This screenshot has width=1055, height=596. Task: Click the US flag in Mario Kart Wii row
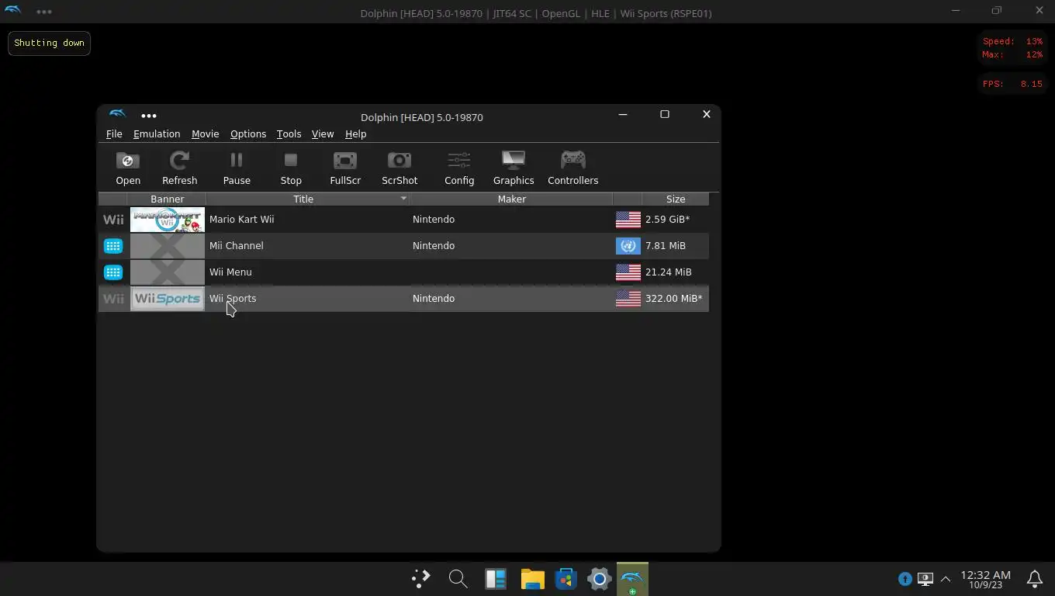628,220
